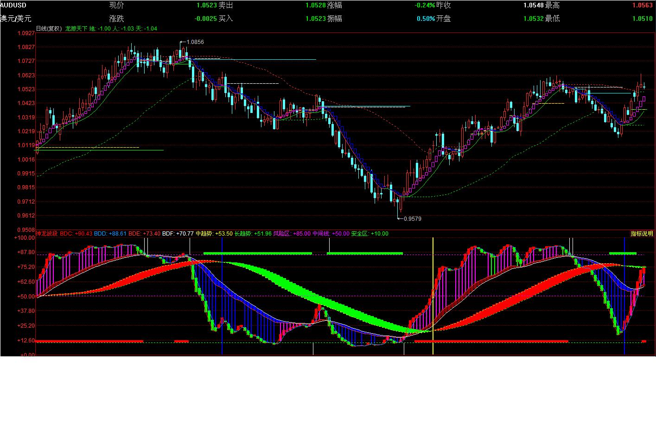This screenshot has height=429, width=656.
Task: Click the 0.9579 low price marker
Action: pyautogui.click(x=412, y=219)
